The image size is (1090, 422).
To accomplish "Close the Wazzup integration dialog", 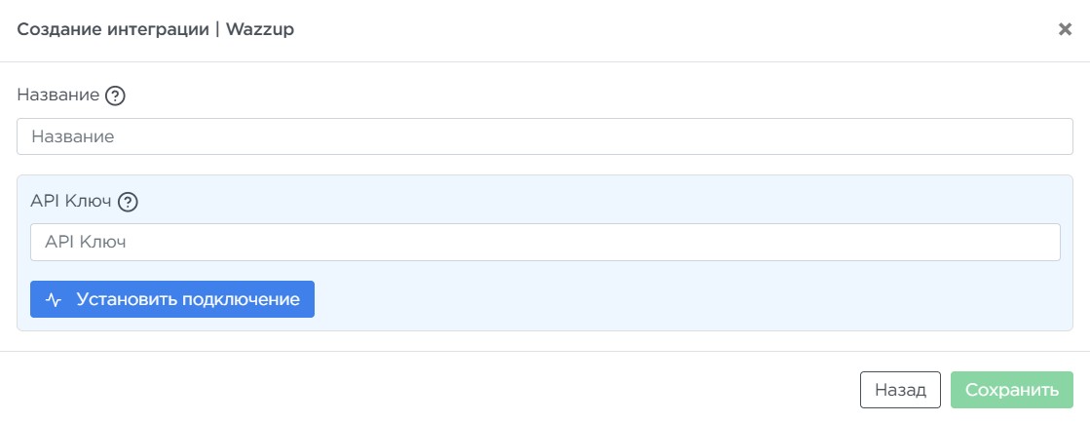I will pos(1065,29).
